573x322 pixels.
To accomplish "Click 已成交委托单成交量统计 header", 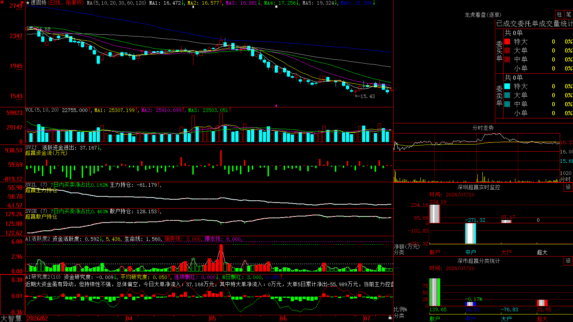I will [x=534, y=24].
